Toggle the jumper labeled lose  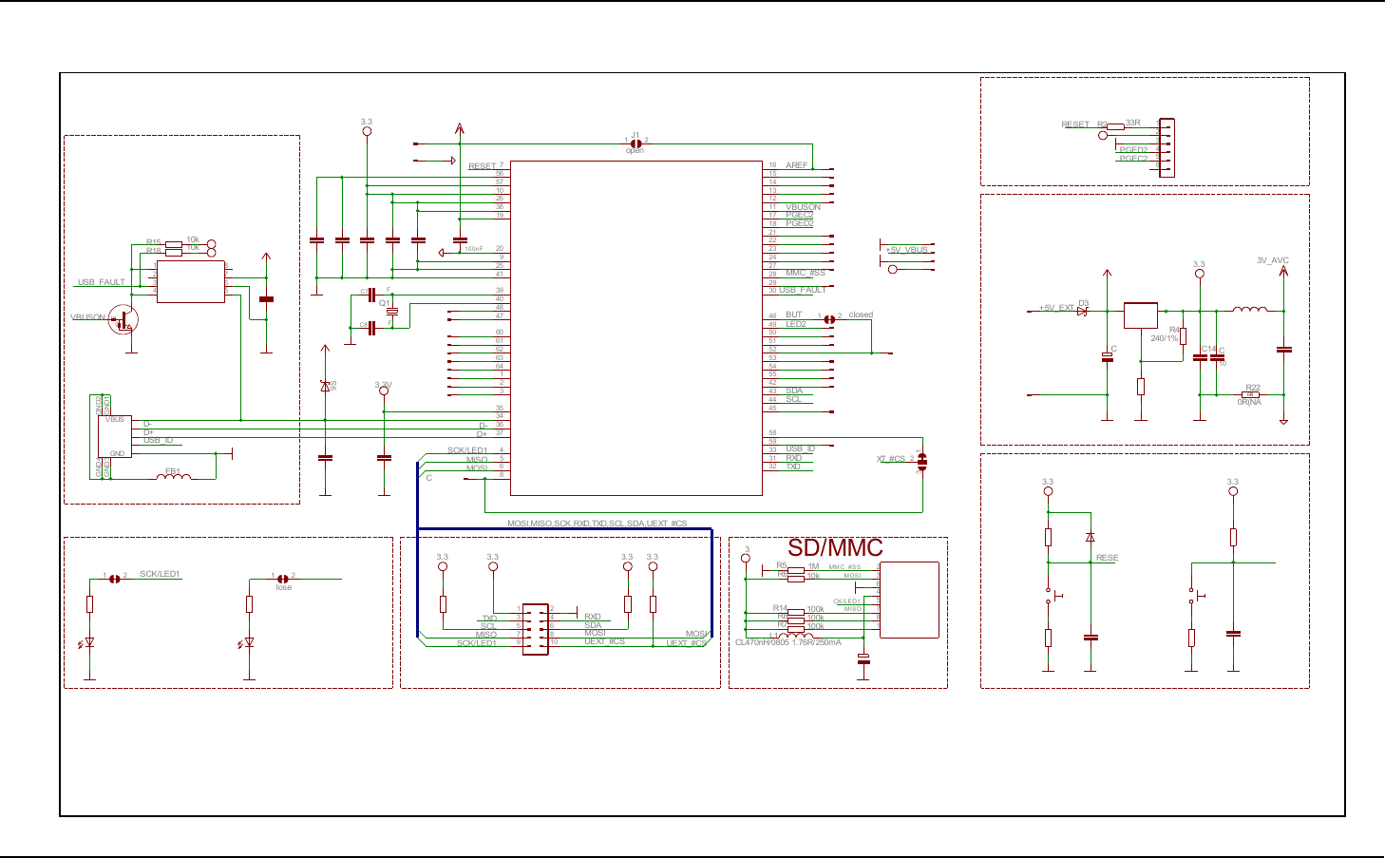click(282, 577)
